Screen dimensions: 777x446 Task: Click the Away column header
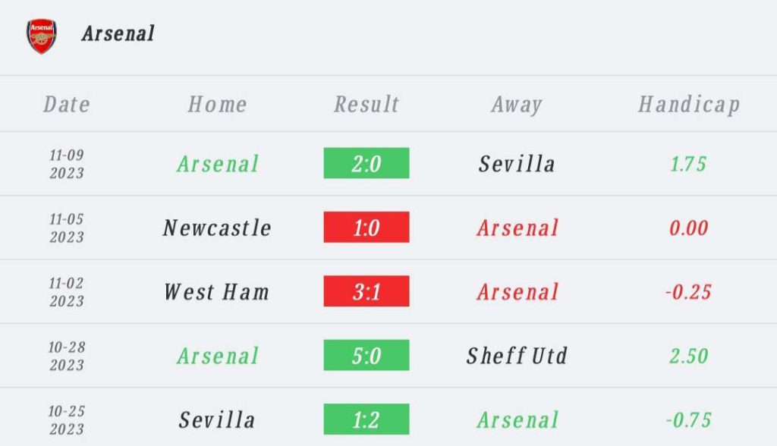[x=517, y=105]
